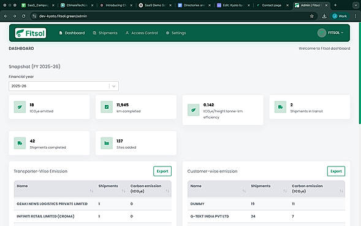Sort Customer table by Name
Screen dimensions: 361x226
[x=244, y=191]
